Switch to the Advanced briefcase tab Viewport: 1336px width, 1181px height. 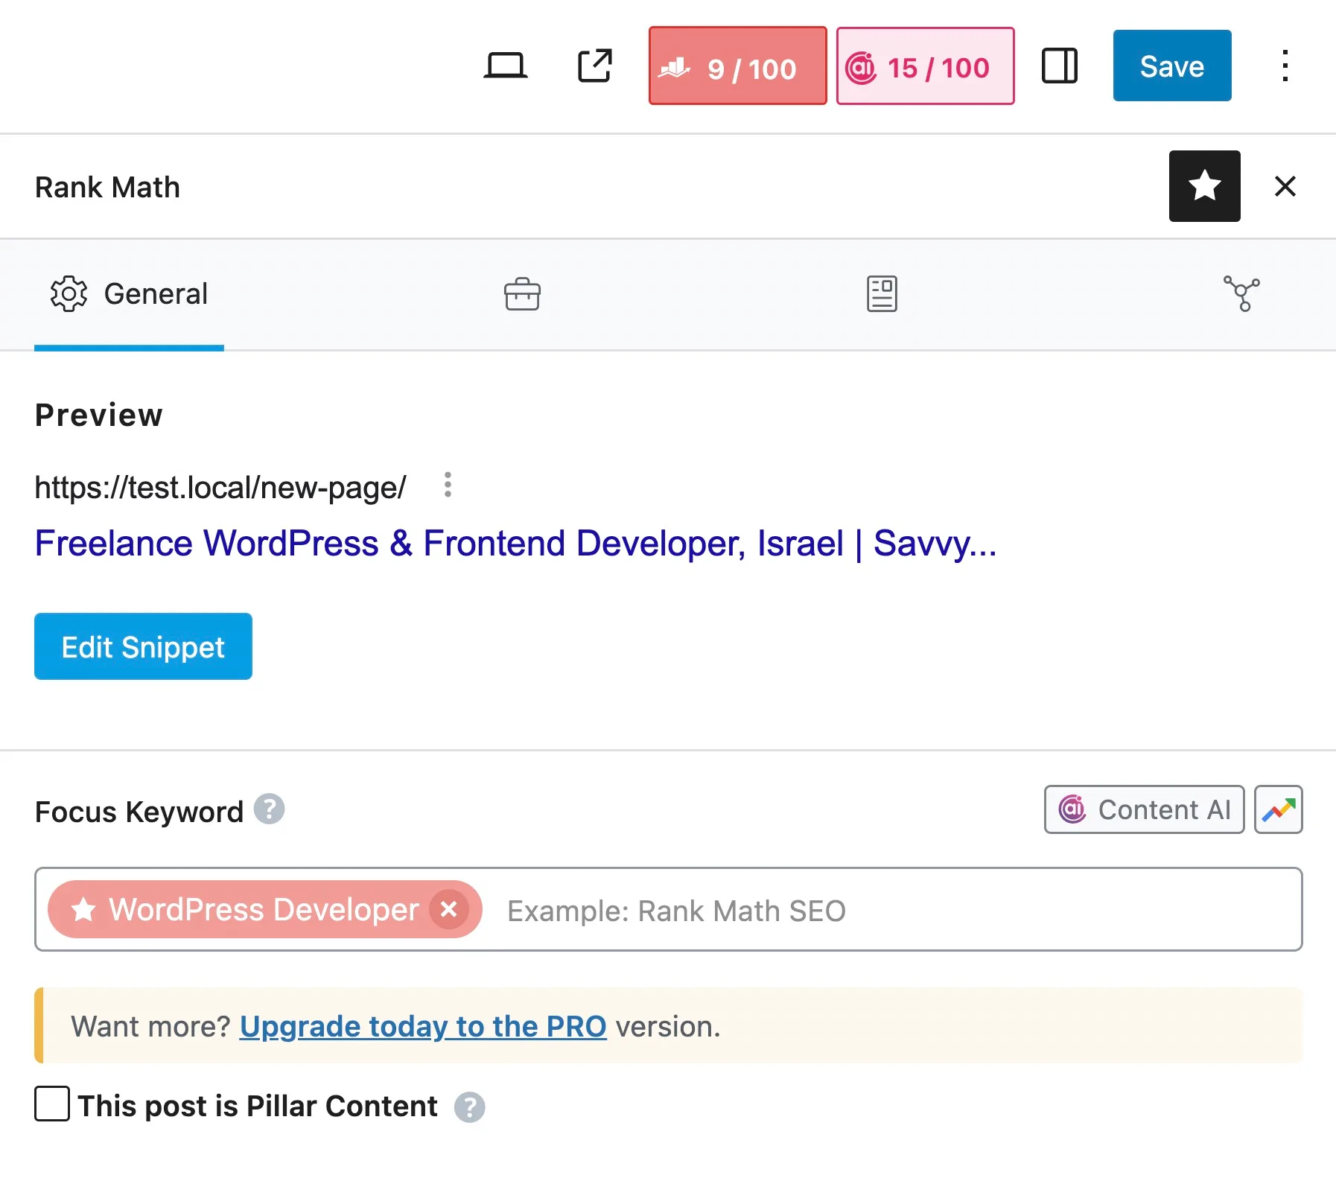(522, 294)
